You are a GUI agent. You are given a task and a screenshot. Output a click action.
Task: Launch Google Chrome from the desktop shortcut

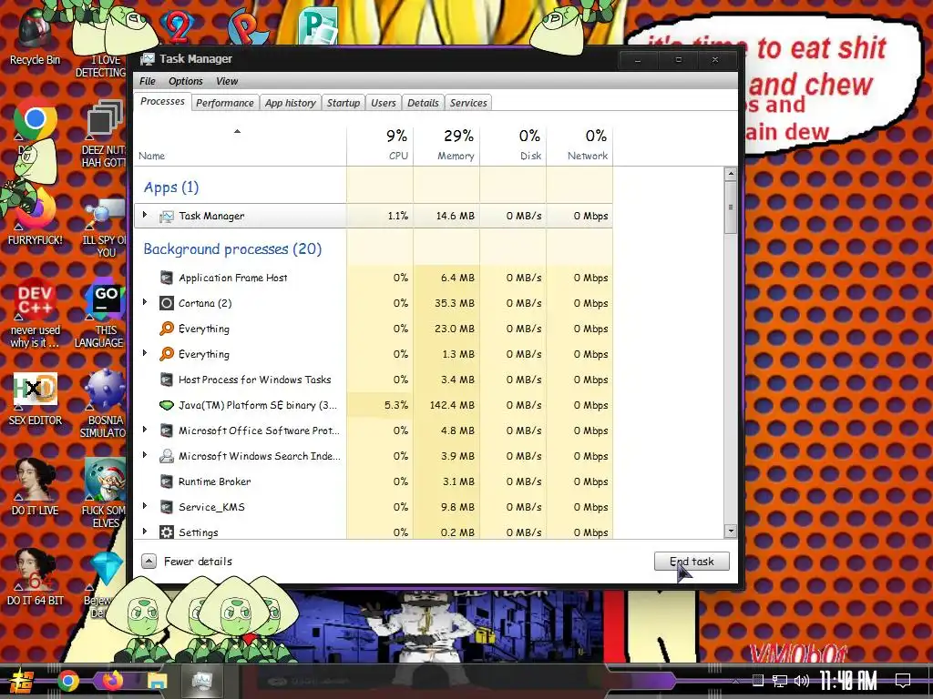point(35,119)
